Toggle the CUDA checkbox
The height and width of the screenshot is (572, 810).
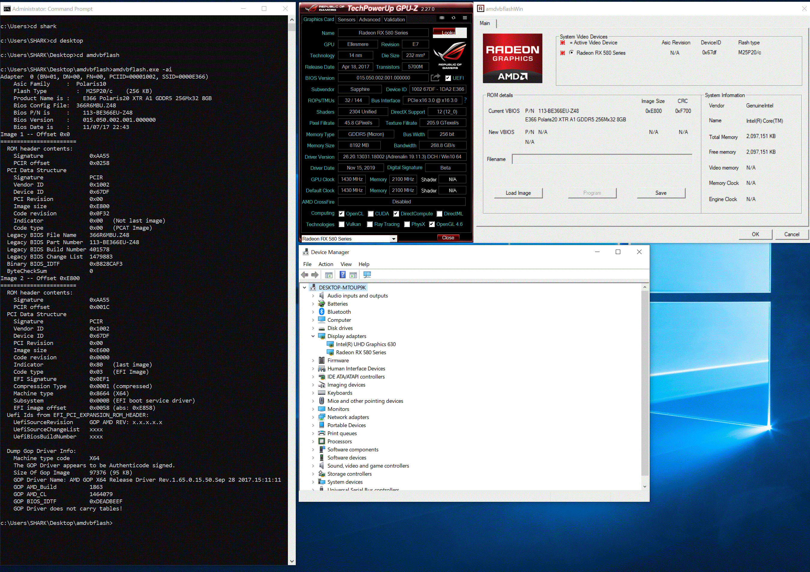[x=370, y=214]
